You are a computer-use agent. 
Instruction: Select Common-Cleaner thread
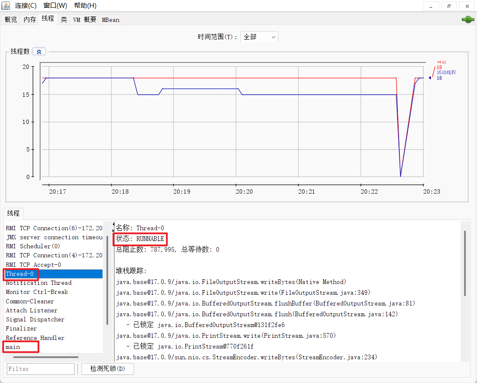[54, 301]
